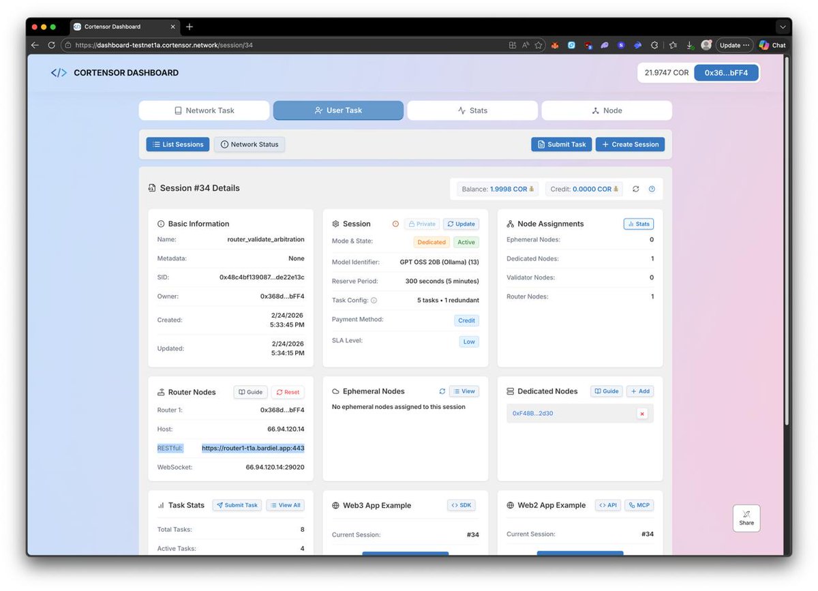
Task: Click the browser address bar URL
Action: coord(164,45)
